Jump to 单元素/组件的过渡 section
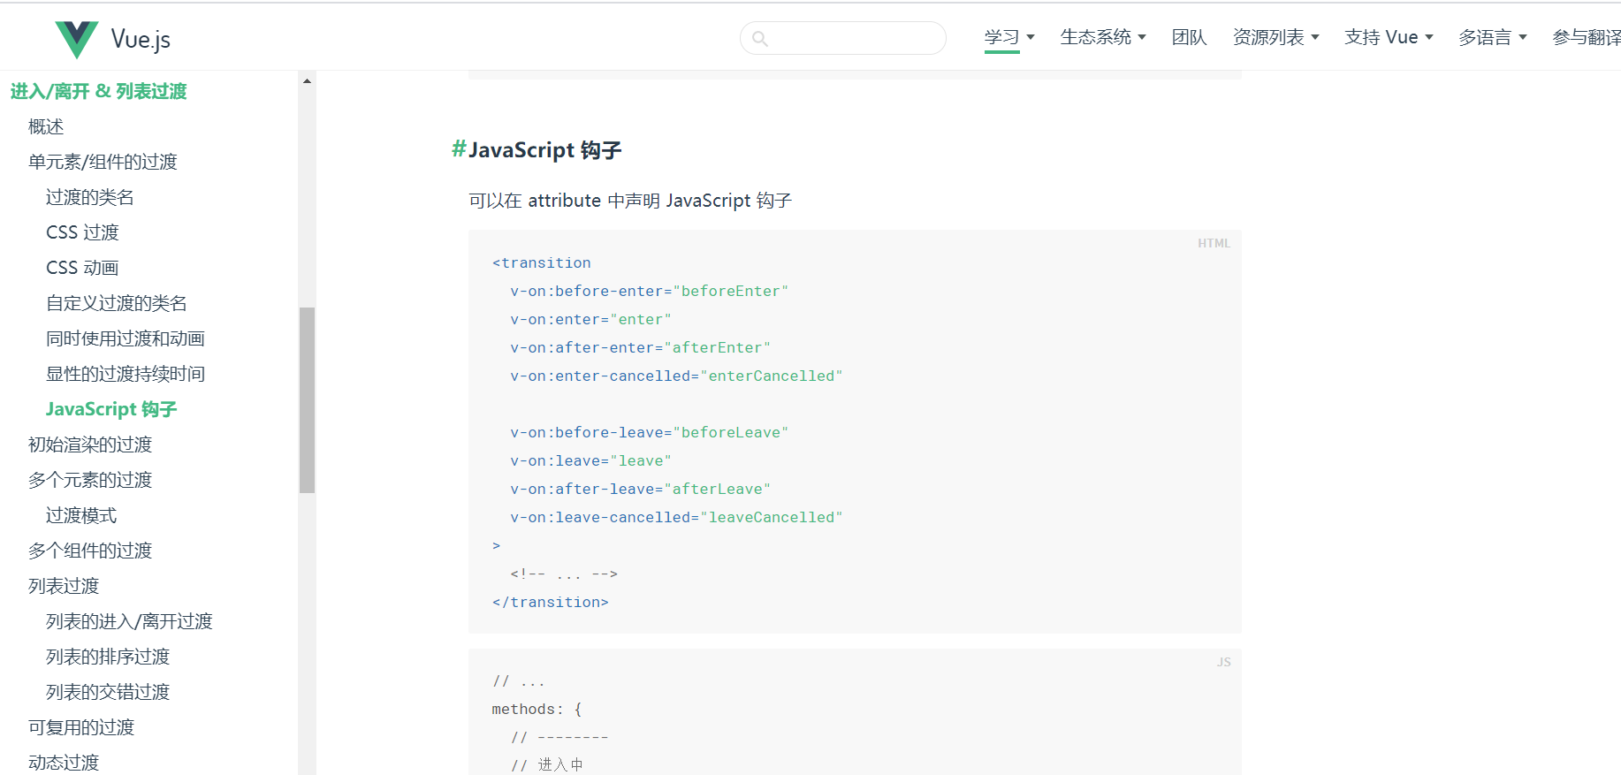 (x=103, y=162)
